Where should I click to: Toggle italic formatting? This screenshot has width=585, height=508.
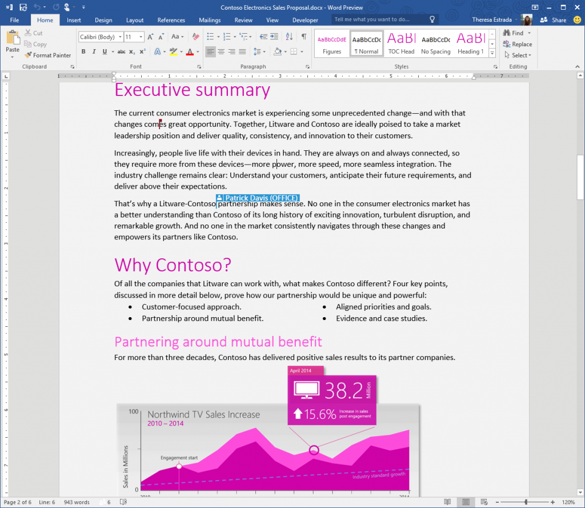(x=94, y=51)
